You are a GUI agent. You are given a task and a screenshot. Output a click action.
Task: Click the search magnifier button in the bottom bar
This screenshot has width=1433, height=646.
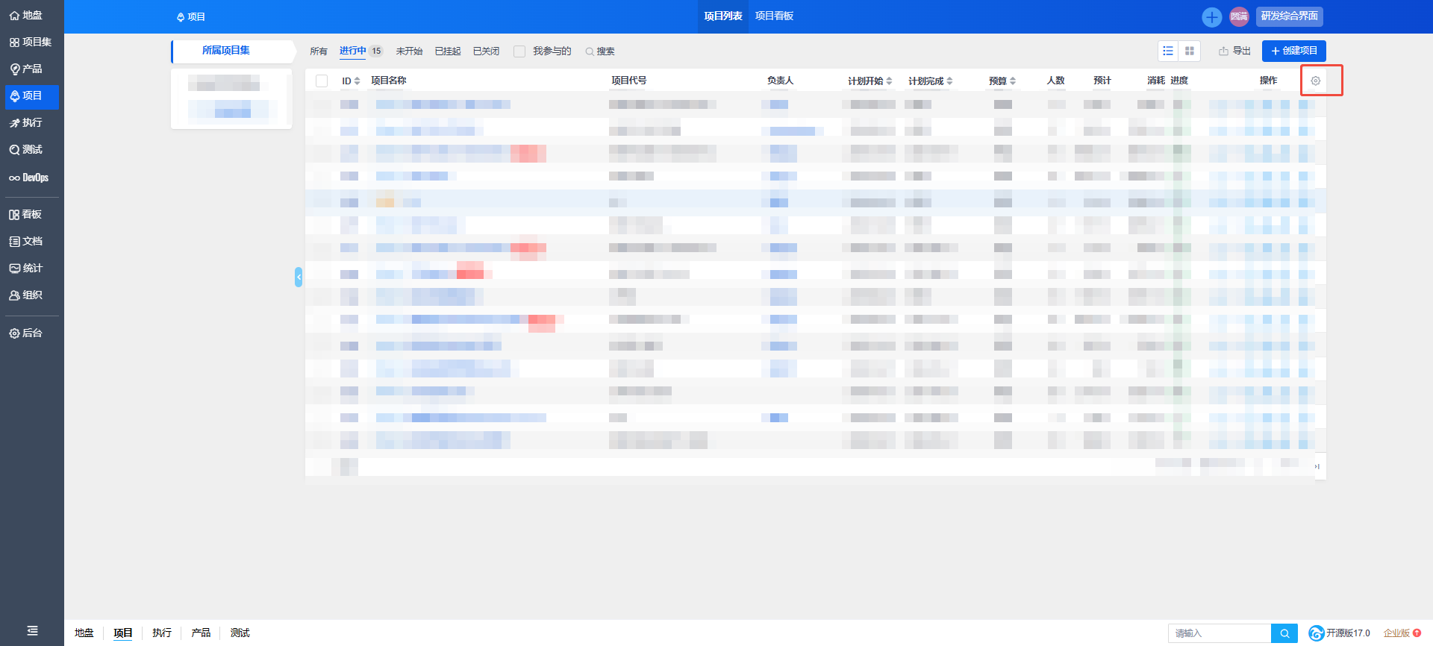point(1284,633)
